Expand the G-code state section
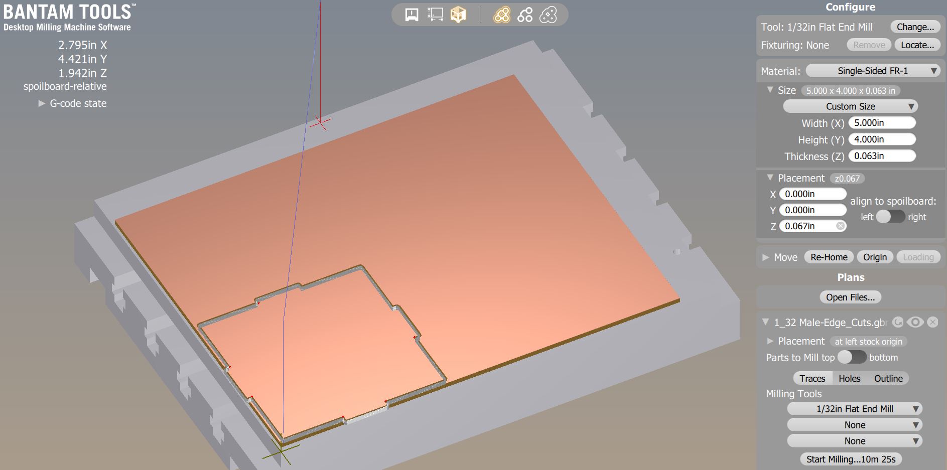 pyautogui.click(x=73, y=103)
